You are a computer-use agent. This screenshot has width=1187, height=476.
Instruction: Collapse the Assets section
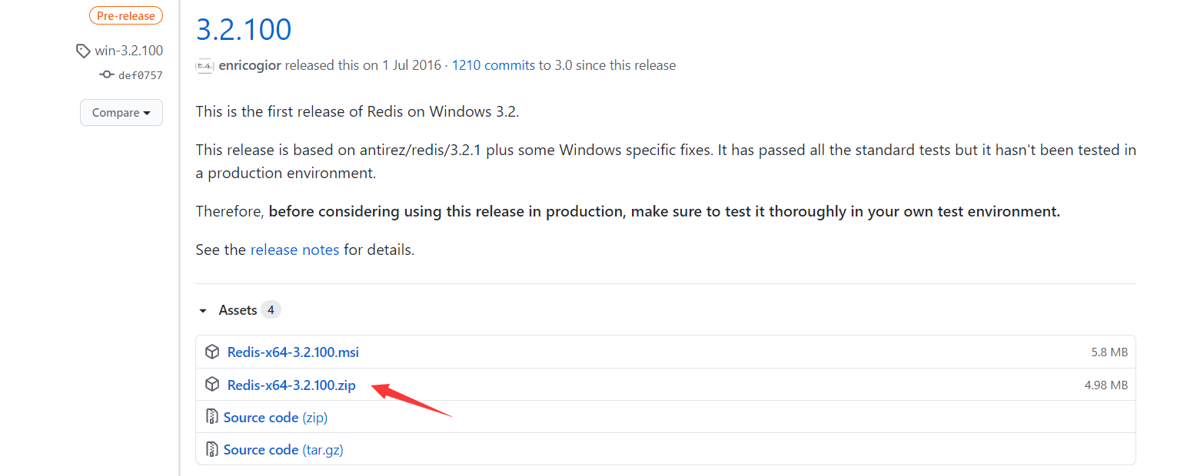pos(238,309)
